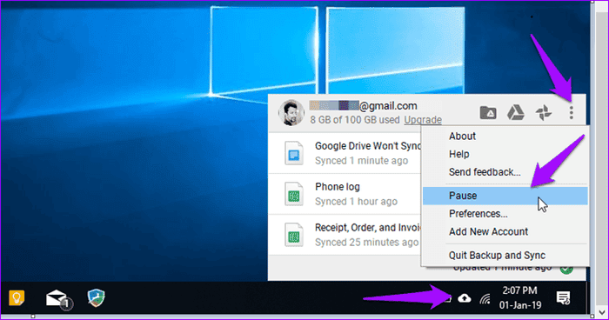Quit Backup and Sync
The width and height of the screenshot is (609, 320).
click(x=497, y=255)
